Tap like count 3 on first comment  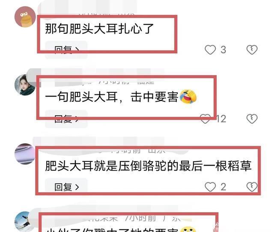pyautogui.click(x=223, y=50)
